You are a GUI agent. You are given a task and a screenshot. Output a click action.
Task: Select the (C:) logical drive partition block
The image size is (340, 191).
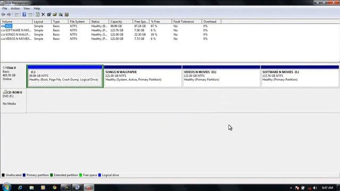(65, 76)
